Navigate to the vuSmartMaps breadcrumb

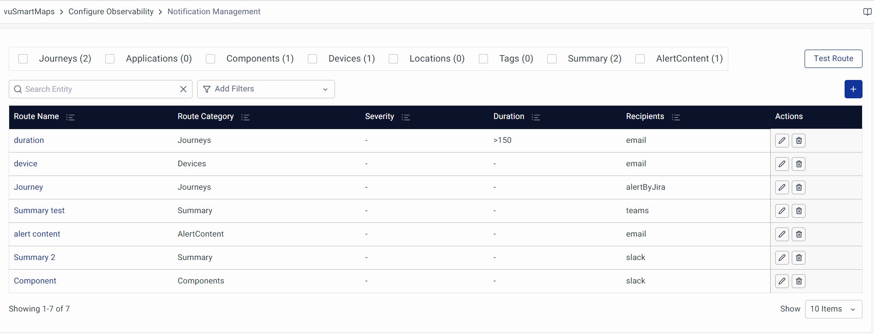coord(29,11)
